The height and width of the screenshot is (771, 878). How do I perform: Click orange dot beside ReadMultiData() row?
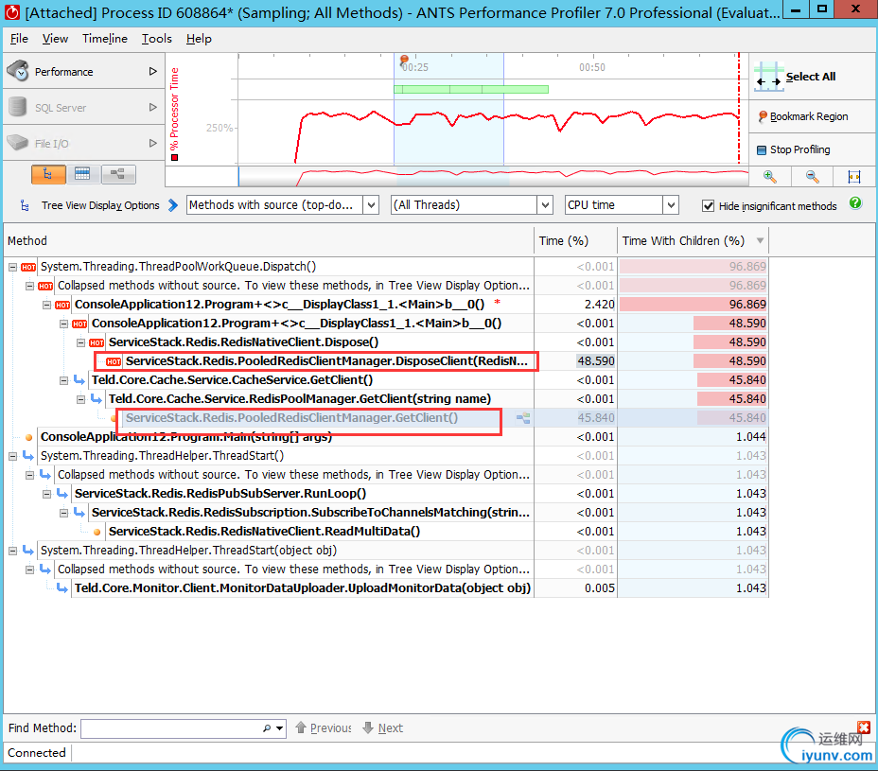click(97, 532)
